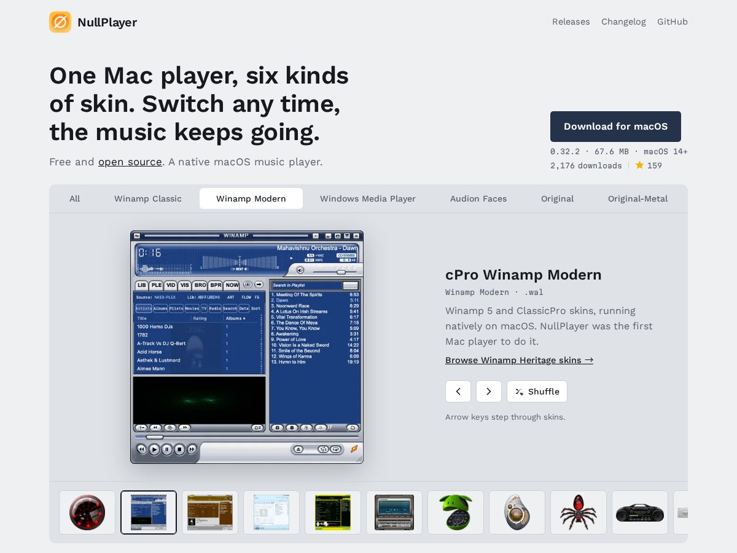Choose the red spider skin thumbnail

pyautogui.click(x=579, y=512)
